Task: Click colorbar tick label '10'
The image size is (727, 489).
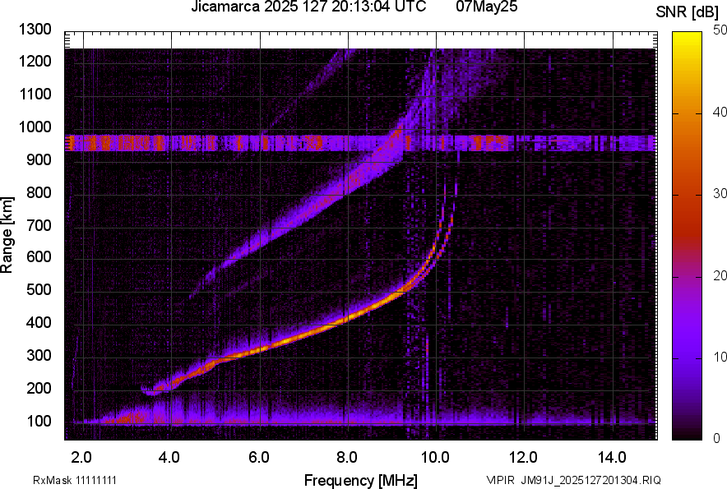Action: (720, 357)
